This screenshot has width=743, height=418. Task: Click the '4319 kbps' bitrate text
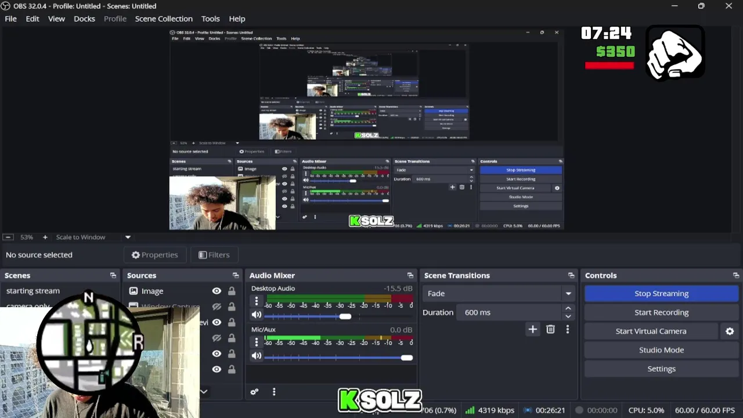496,410
